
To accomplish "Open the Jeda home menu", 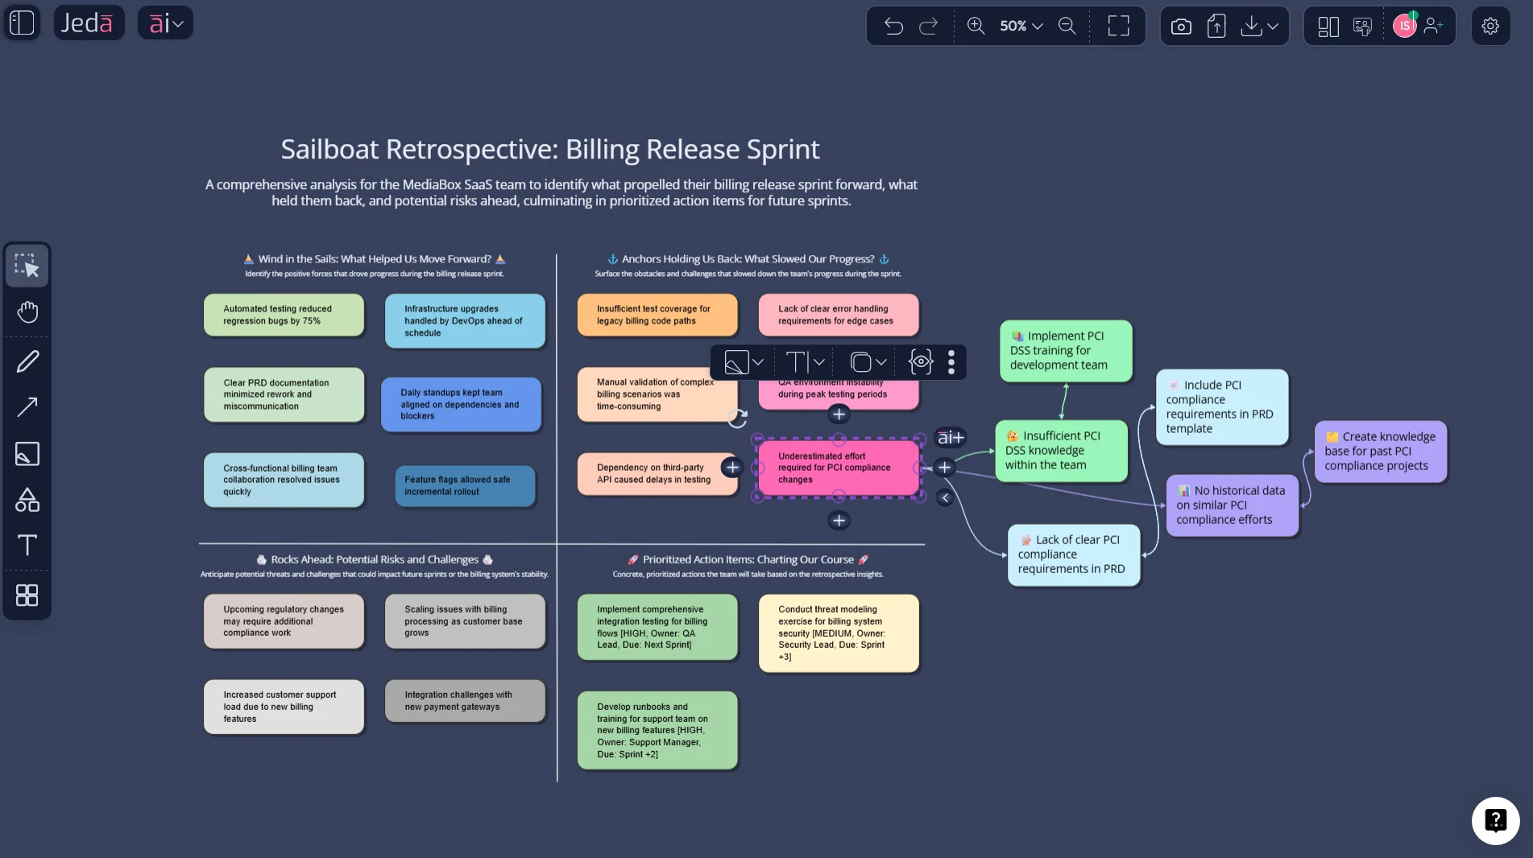I will click(89, 23).
